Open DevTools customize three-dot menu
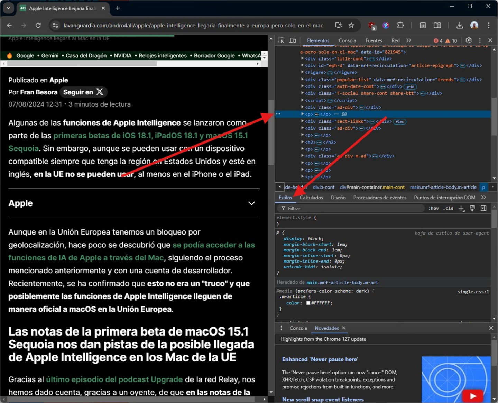This screenshot has width=498, height=403. [x=480, y=40]
